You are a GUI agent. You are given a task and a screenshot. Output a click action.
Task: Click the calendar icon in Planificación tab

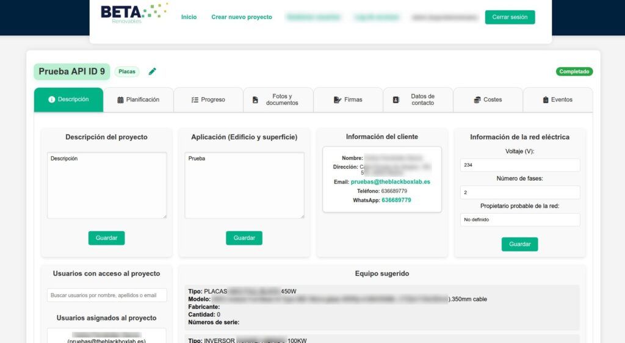point(120,100)
